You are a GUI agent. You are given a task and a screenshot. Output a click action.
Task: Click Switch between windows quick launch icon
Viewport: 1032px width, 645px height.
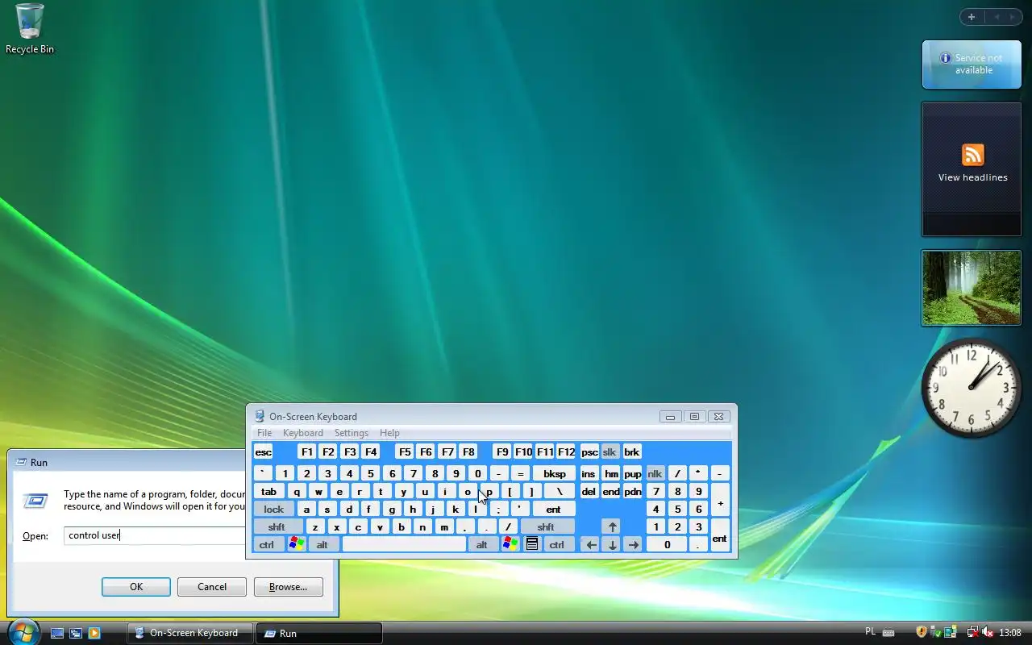point(76,633)
